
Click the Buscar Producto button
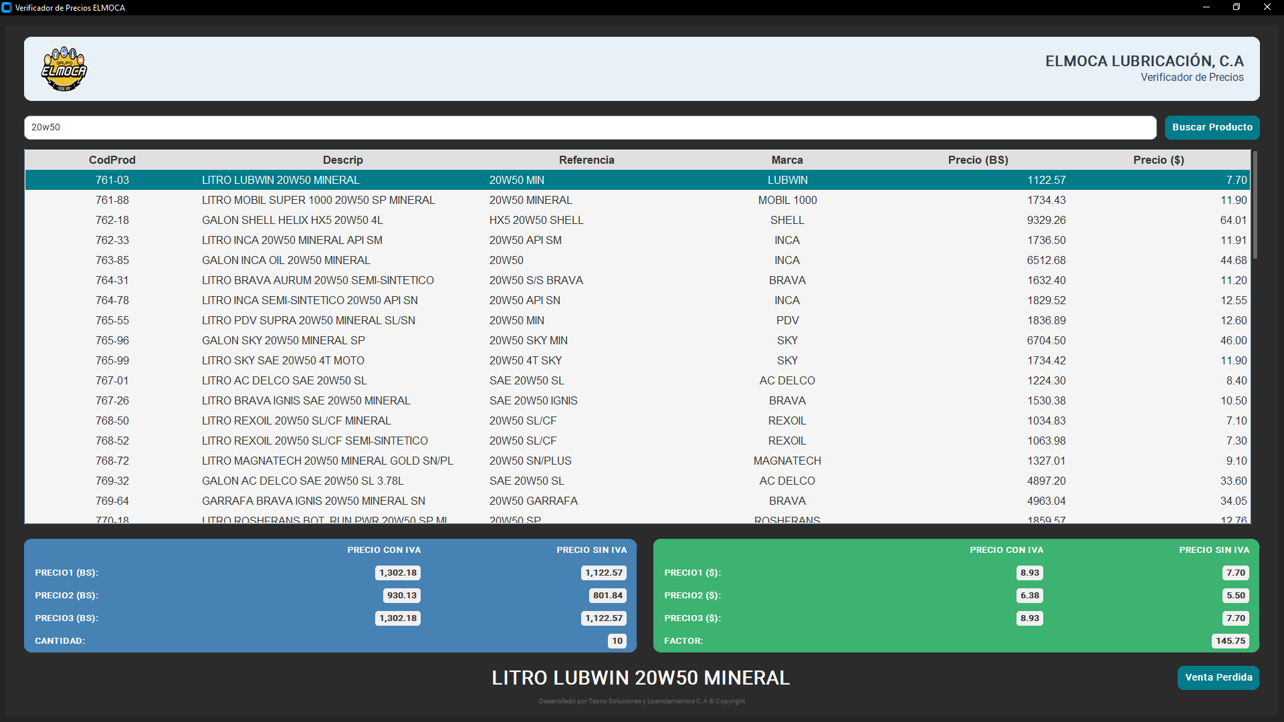1212,127
